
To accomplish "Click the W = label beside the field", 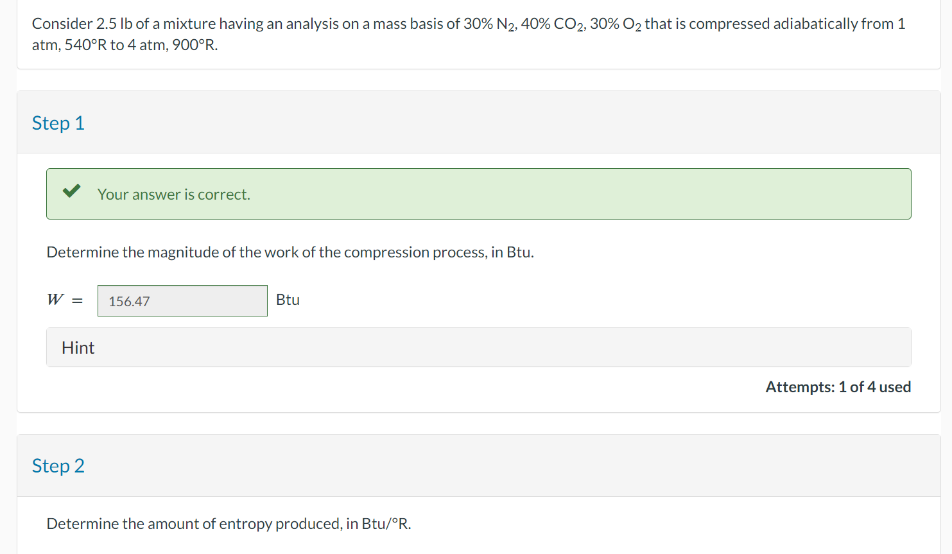I will pos(64,299).
